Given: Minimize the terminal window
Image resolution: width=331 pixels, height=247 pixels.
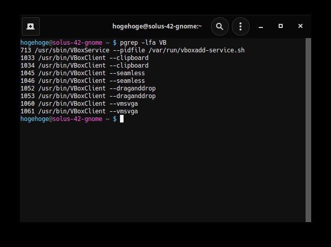Looking at the screenshot, I should coord(261,26).
